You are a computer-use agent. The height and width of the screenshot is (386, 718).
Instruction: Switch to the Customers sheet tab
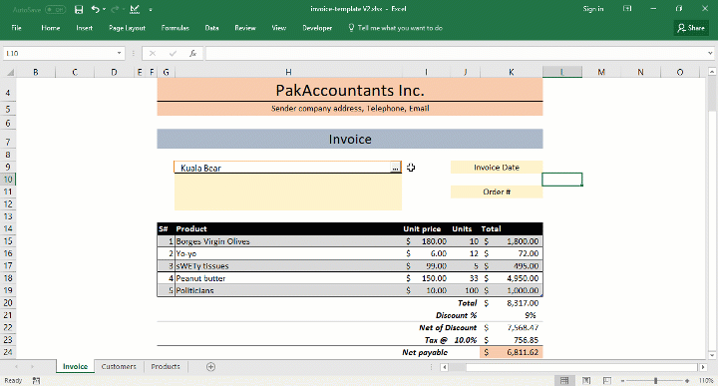tap(119, 366)
